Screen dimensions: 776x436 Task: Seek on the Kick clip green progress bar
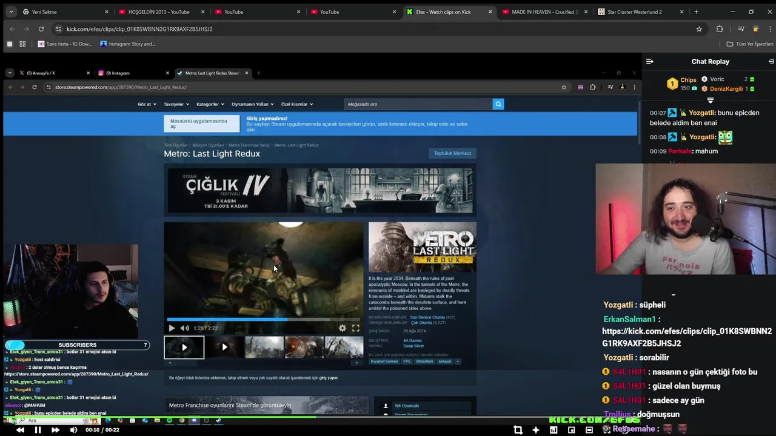coord(321,417)
